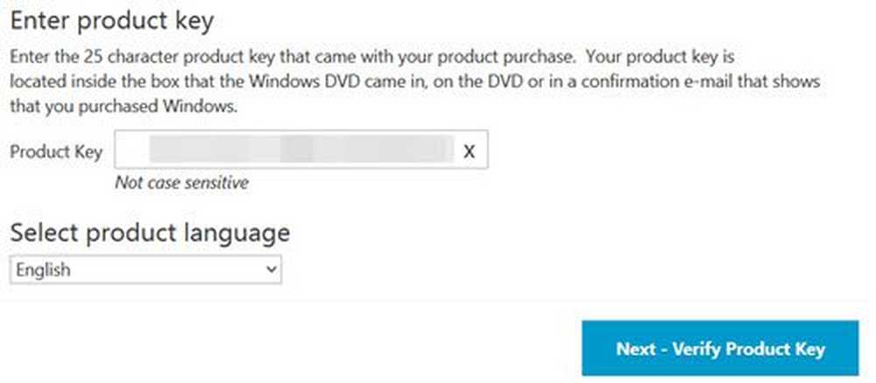Click the language dropdown chevron arrow

pos(271,270)
